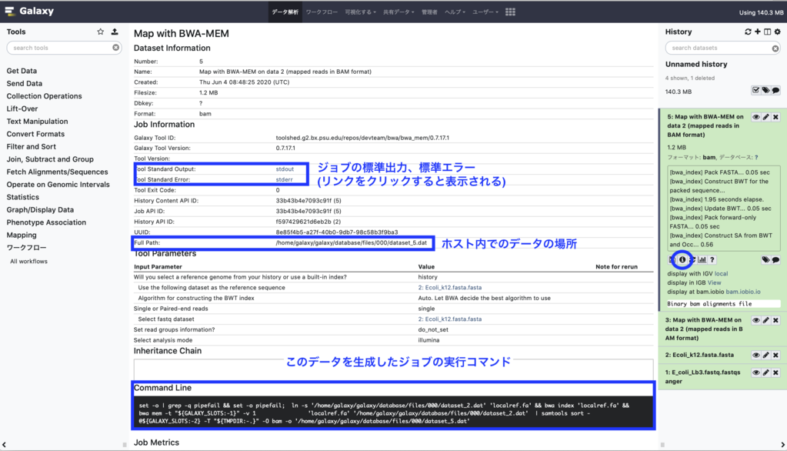Edit dataset 5 tags icon
This screenshot has width=787, height=451.
tap(765, 259)
